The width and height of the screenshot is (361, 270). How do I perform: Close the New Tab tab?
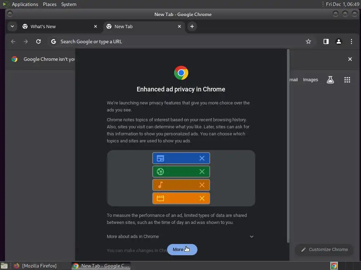coord(179,26)
